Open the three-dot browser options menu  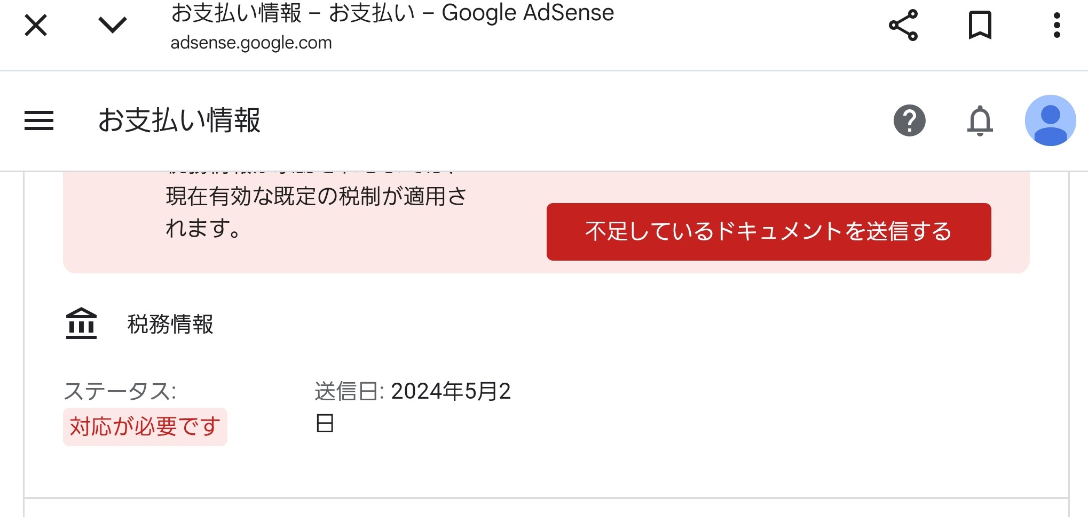pos(1057,26)
